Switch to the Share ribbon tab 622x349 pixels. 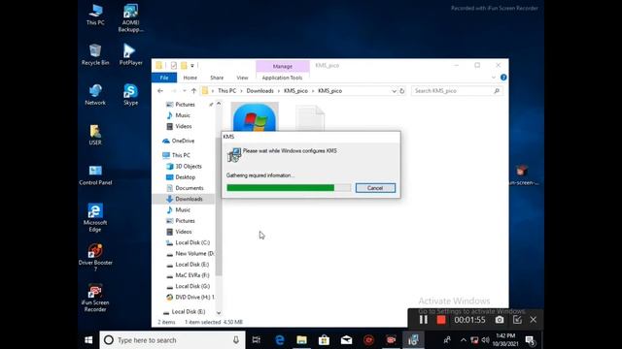click(x=217, y=78)
